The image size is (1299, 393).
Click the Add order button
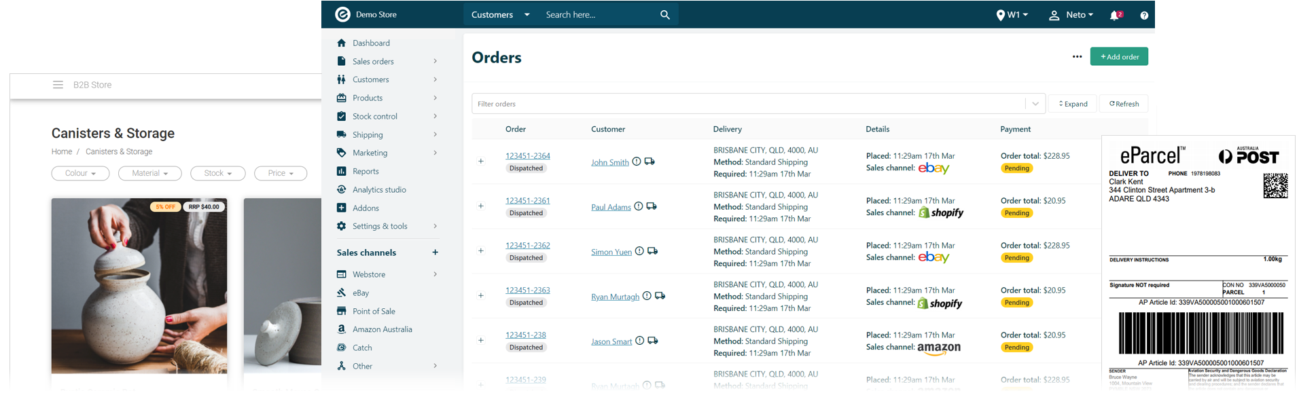tap(1119, 57)
